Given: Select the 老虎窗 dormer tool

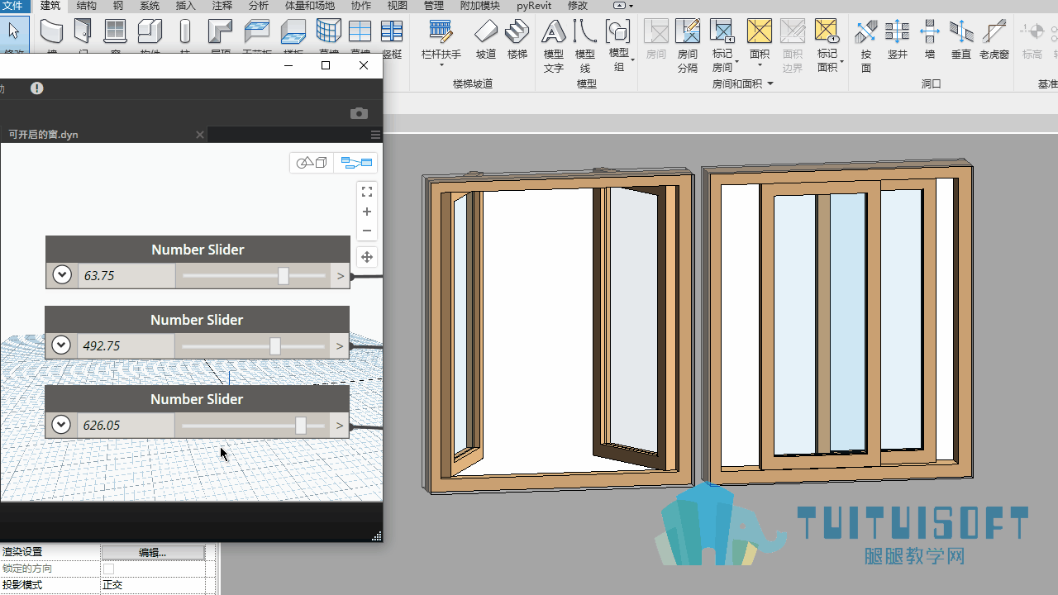Looking at the screenshot, I should (994, 40).
